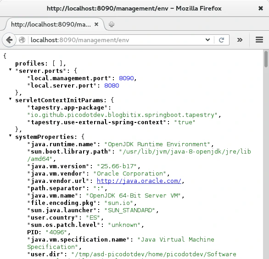Close the localhost:8090 tab

(x=96, y=24)
